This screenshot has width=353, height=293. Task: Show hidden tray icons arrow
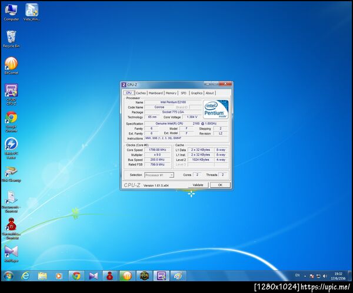(x=305, y=276)
